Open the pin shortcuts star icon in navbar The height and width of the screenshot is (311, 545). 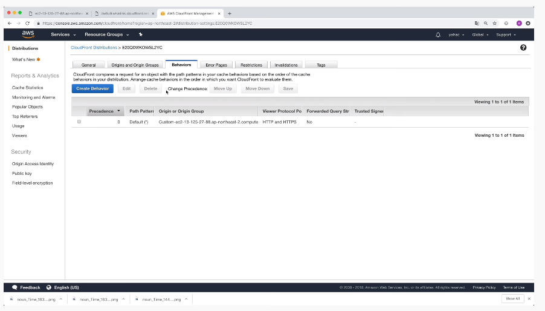click(x=140, y=34)
